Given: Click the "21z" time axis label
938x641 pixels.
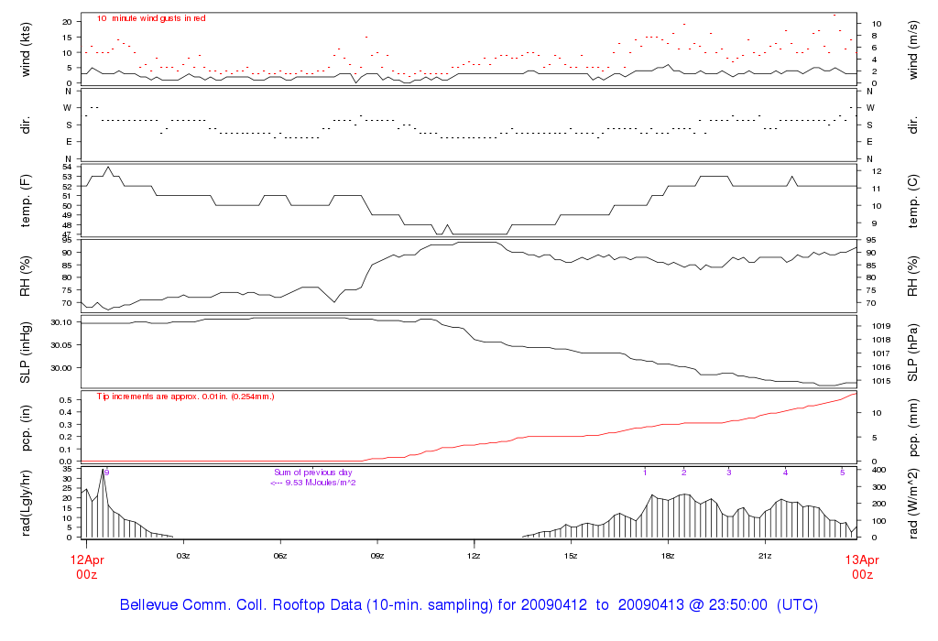Looking at the screenshot, I should (765, 556).
